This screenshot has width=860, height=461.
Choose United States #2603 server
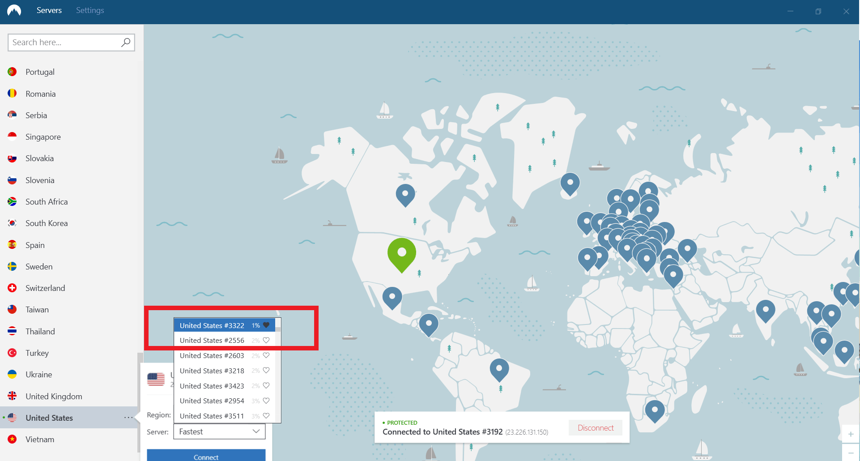click(225, 355)
